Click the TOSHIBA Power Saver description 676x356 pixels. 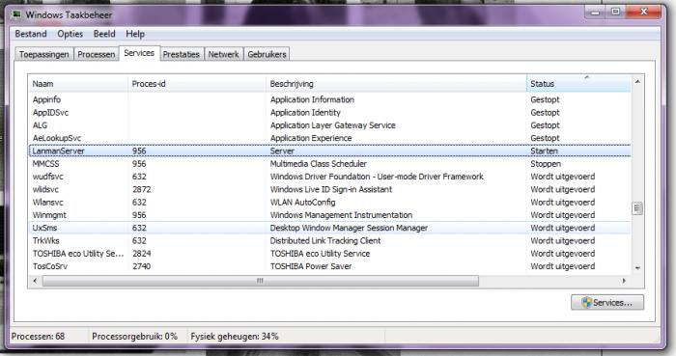(x=311, y=266)
